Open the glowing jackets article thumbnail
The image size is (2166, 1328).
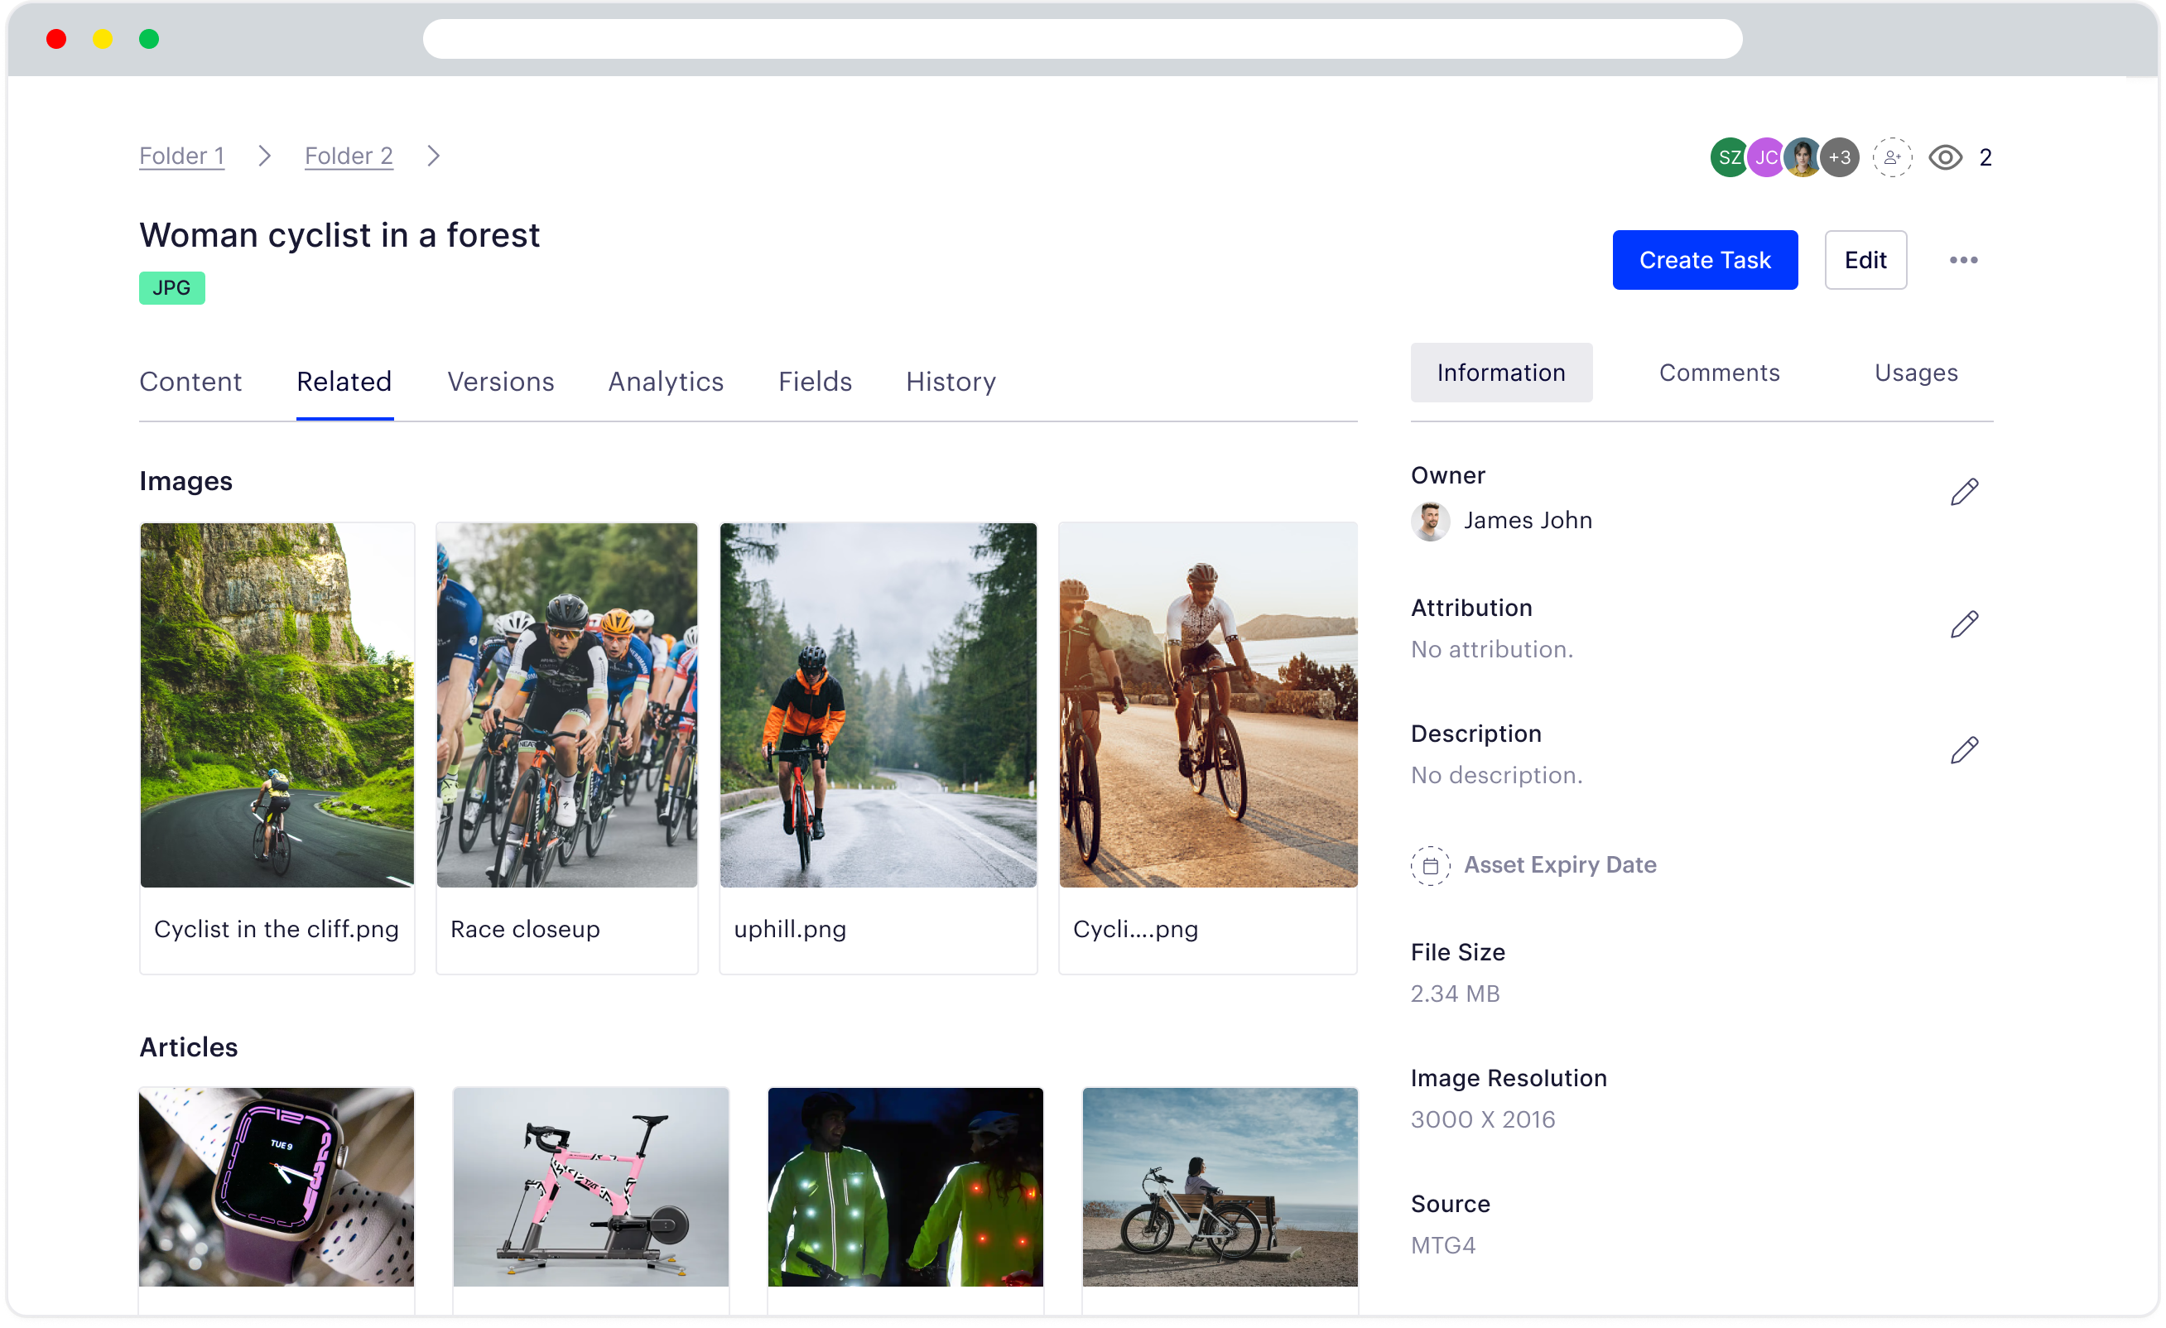906,1187
